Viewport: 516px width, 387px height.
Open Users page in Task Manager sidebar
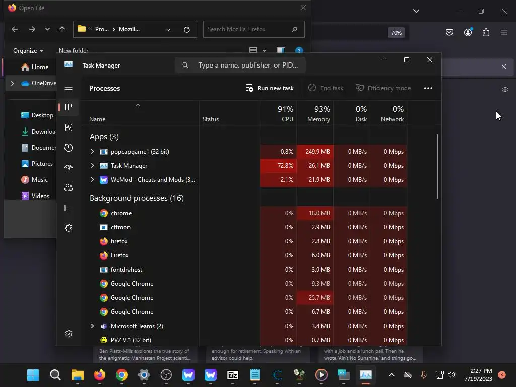(69, 187)
